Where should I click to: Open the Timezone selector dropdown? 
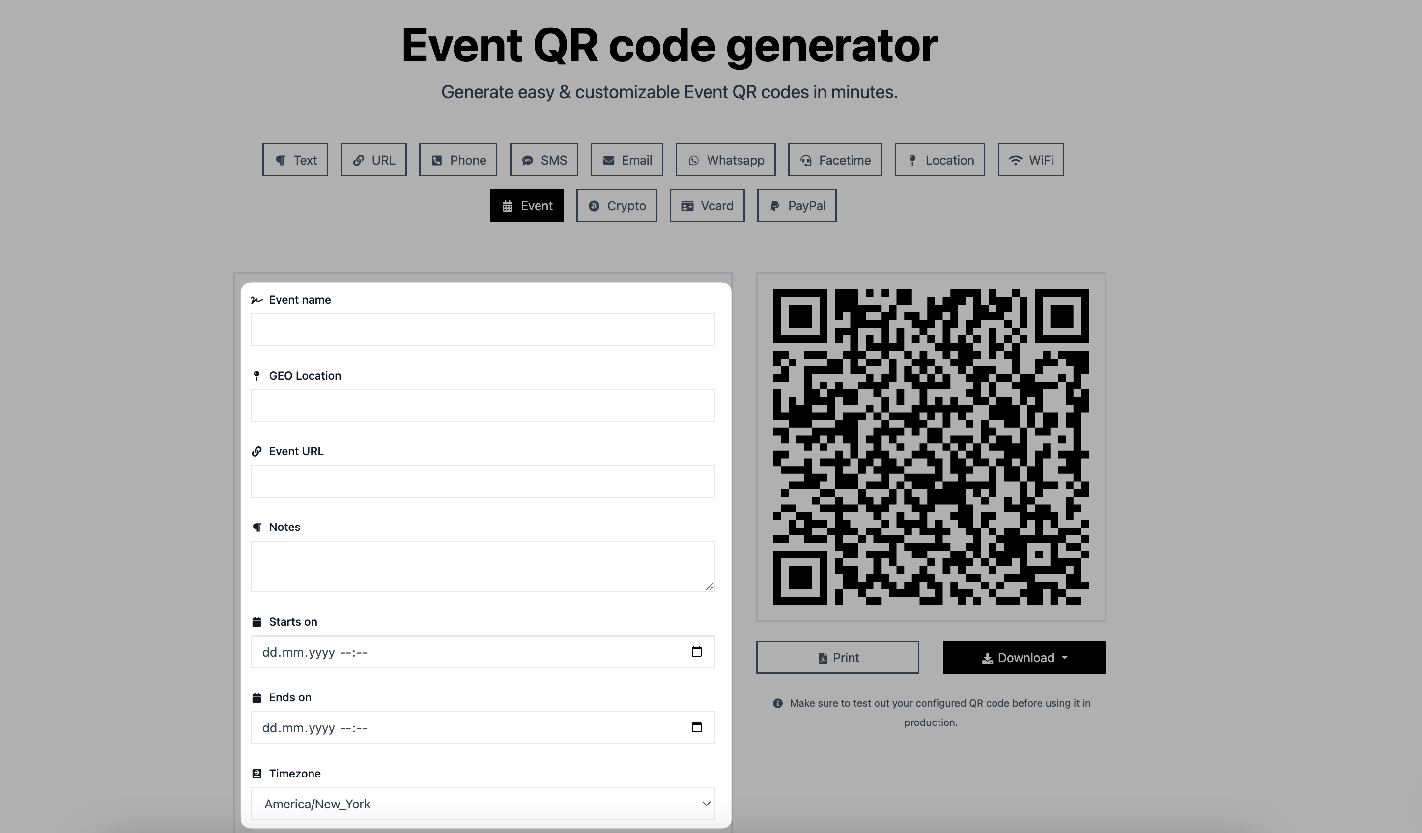(x=483, y=803)
